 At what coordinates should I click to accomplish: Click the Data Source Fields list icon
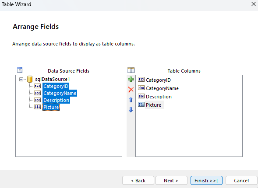coord(20,70)
